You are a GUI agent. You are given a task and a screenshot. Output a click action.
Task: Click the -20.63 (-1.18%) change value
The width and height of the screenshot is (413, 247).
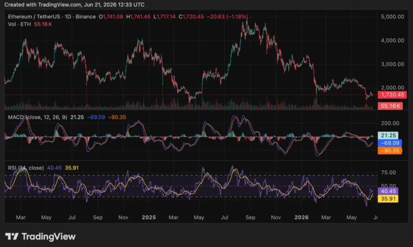pyautogui.click(x=227, y=16)
